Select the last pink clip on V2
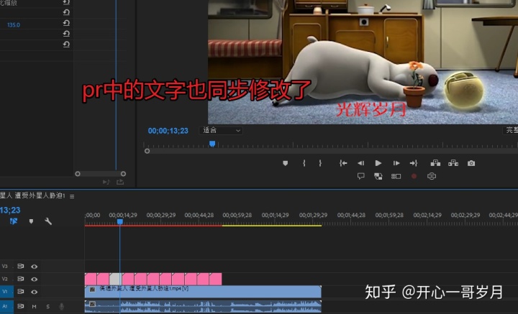This screenshot has height=314, width=518. (x=215, y=279)
